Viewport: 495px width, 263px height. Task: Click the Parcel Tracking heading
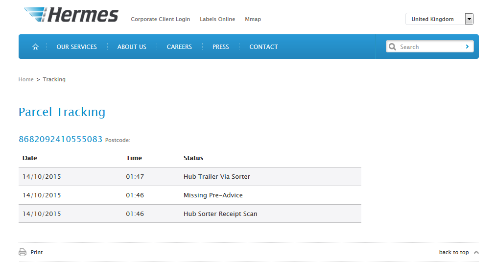point(62,112)
